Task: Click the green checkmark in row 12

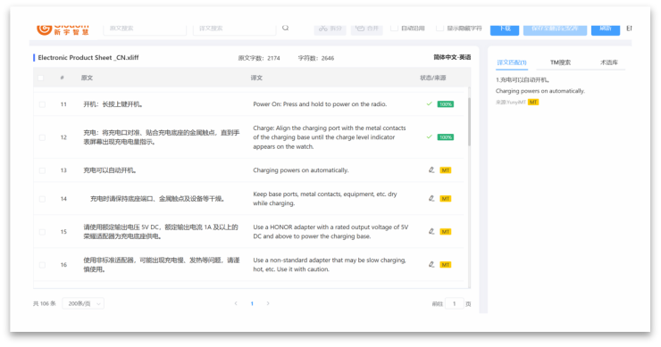Action: [429, 136]
